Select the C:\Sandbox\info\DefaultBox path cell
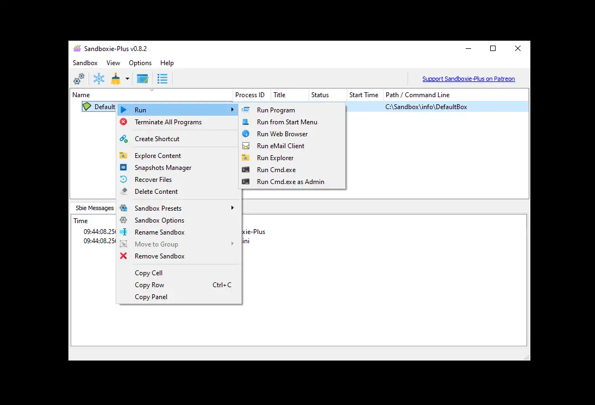The height and width of the screenshot is (405, 595). pyautogui.click(x=426, y=107)
